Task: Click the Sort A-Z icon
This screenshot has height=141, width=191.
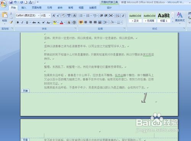Action: coord(118,16)
